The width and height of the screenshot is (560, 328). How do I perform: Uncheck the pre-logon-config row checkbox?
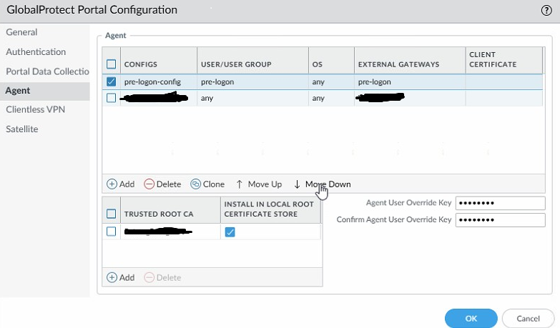[x=111, y=81]
